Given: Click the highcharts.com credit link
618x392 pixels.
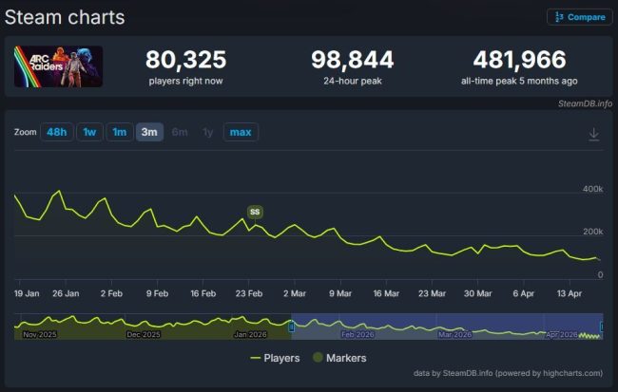Looking at the screenshot, I should 572,373.
